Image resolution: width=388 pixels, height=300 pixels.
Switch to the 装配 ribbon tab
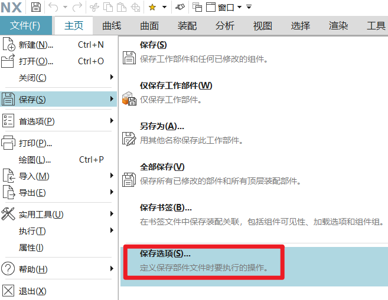pos(187,25)
